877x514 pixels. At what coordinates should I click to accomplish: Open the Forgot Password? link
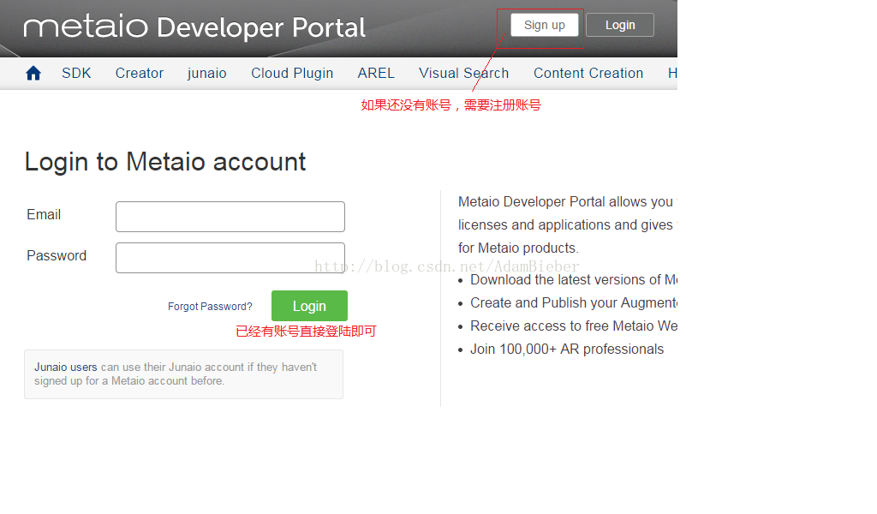click(210, 307)
